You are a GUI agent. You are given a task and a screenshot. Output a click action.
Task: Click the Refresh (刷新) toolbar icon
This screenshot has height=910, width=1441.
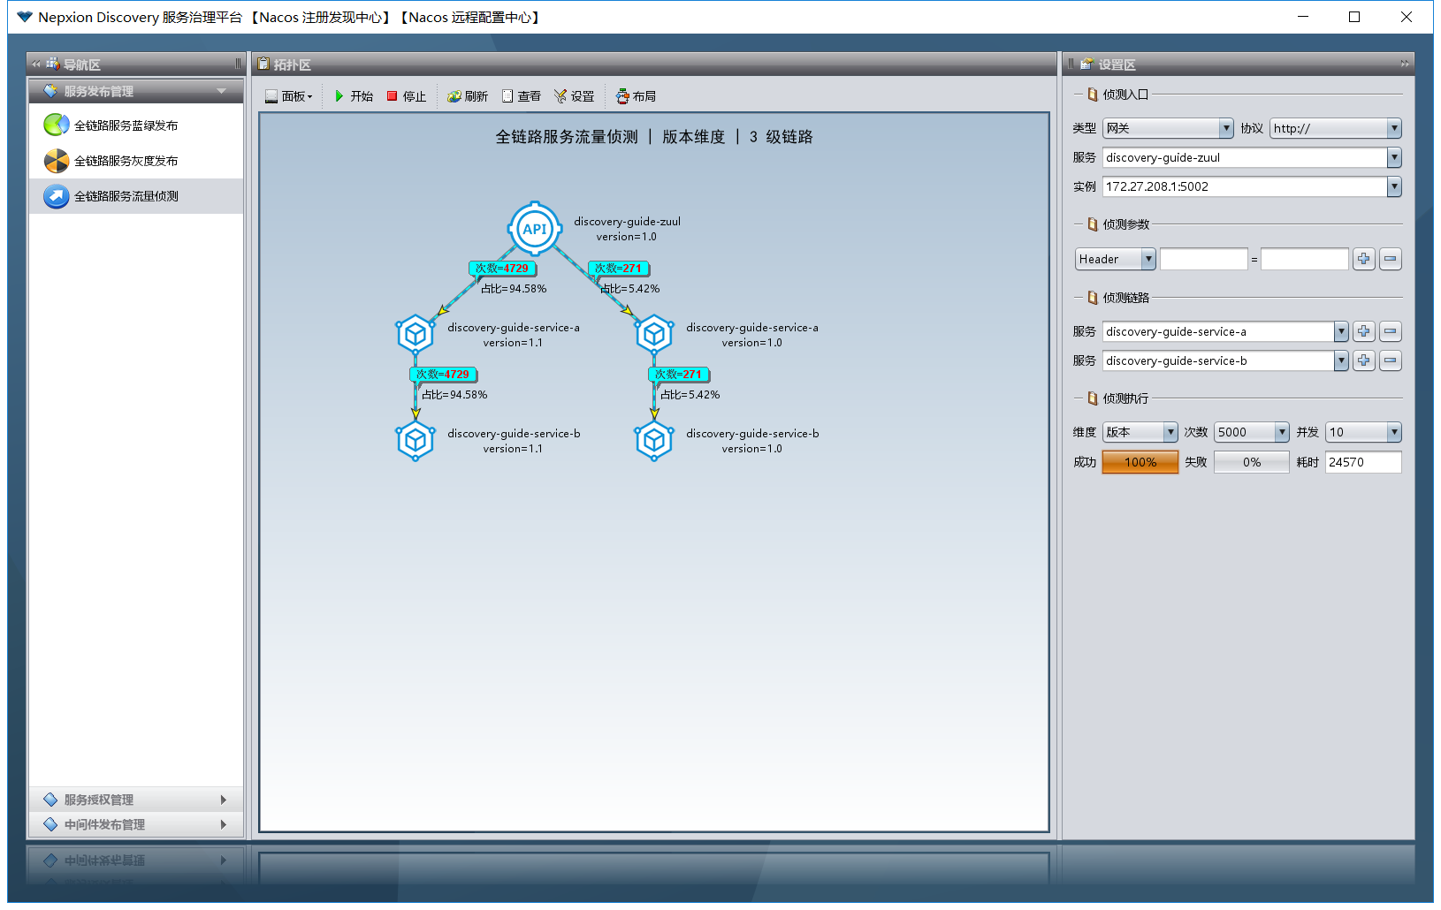(x=454, y=96)
